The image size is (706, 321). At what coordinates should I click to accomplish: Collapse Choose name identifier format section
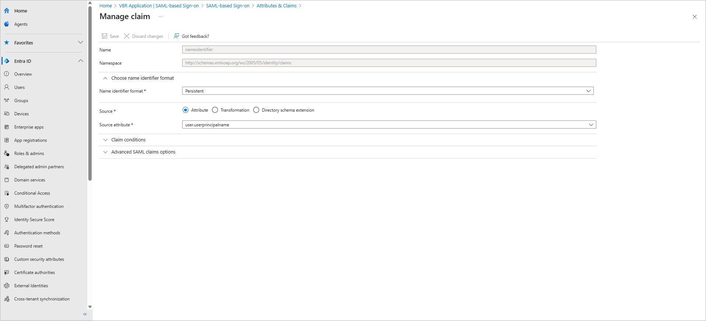coord(105,78)
